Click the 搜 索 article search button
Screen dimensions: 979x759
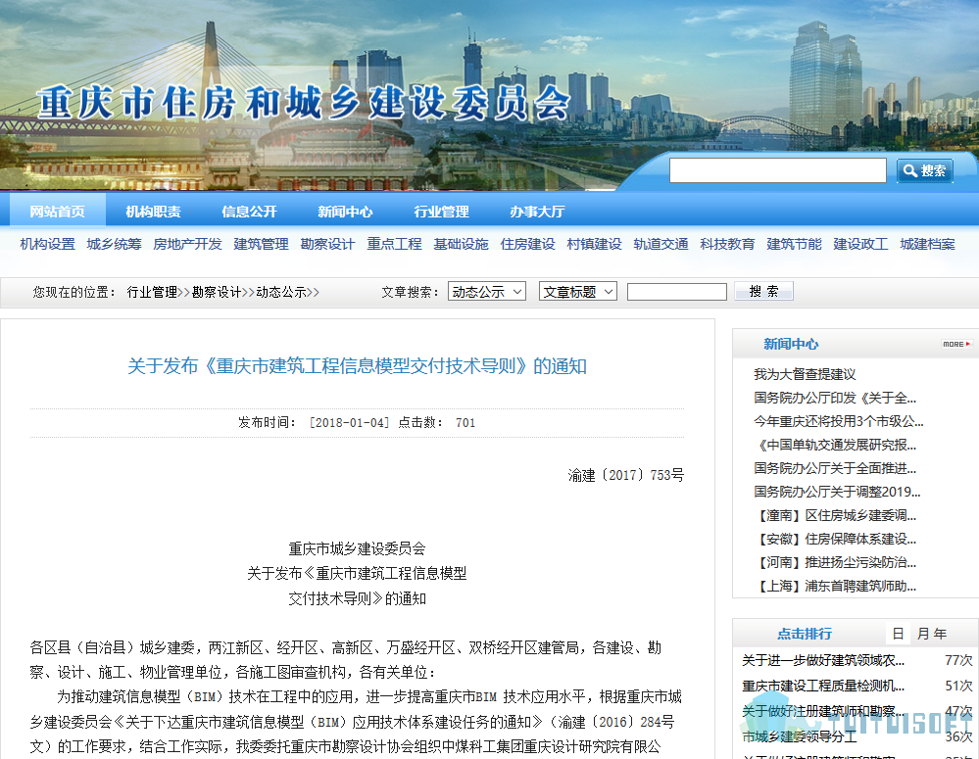[x=763, y=292]
